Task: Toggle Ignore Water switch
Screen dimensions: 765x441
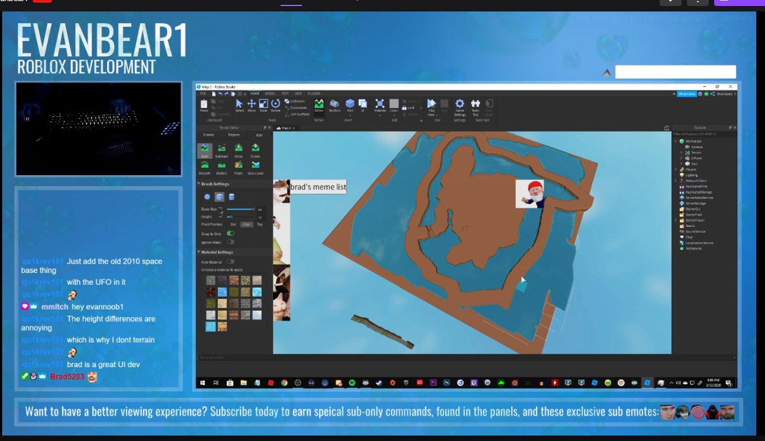Action: [x=231, y=241]
